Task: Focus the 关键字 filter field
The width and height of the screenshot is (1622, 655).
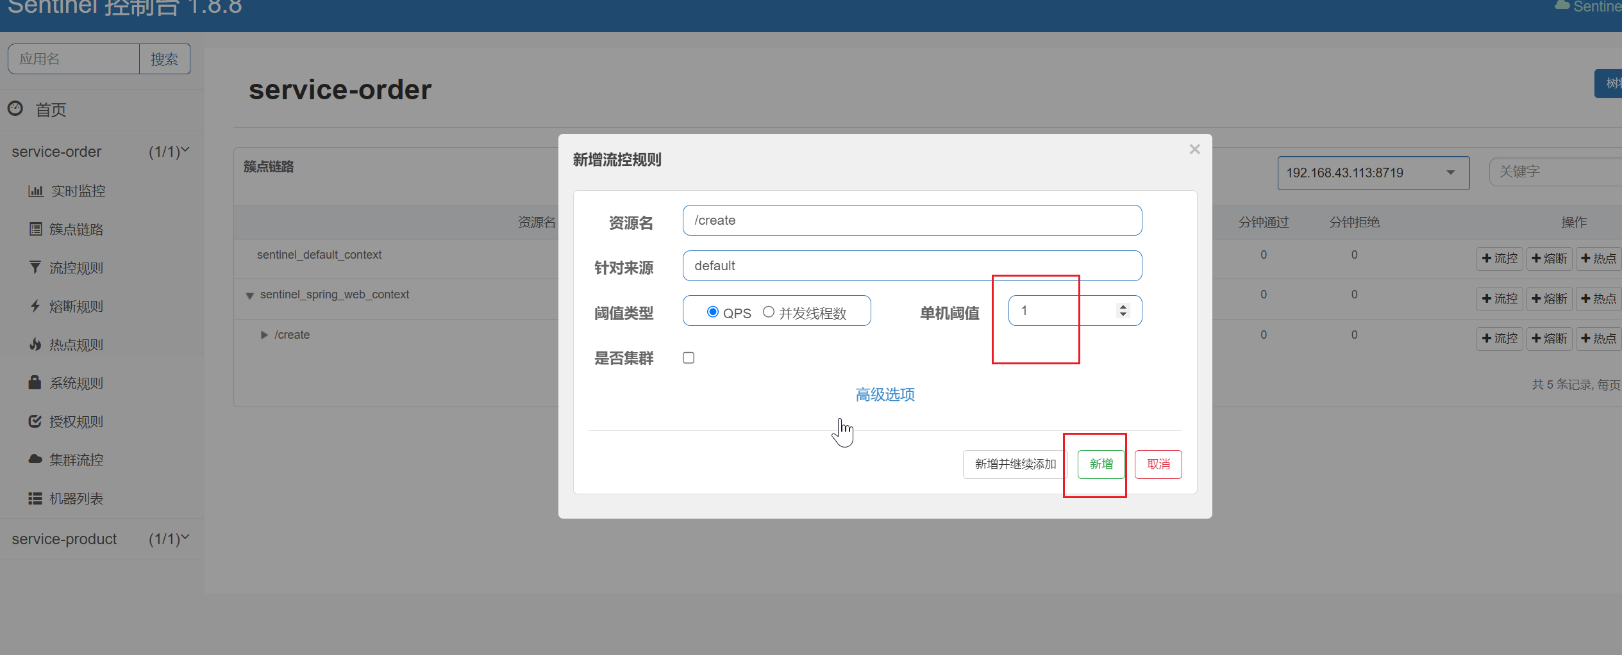Action: click(x=1555, y=172)
